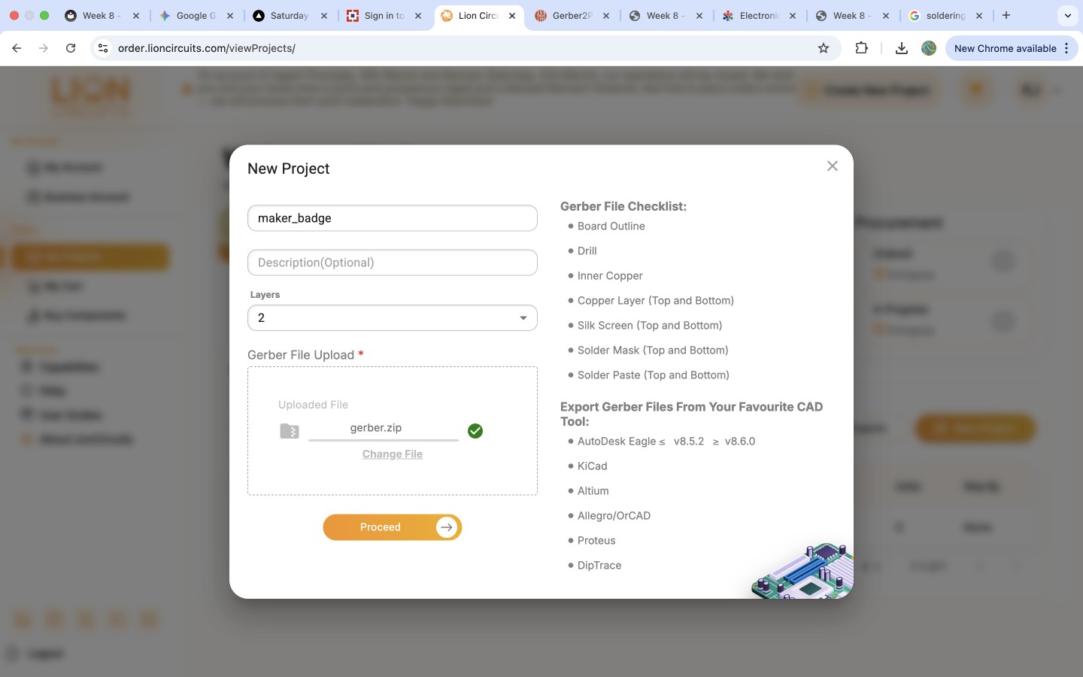The width and height of the screenshot is (1083, 677).
Task: Open the New Chrome available menu
Action: pyautogui.click(x=1011, y=48)
